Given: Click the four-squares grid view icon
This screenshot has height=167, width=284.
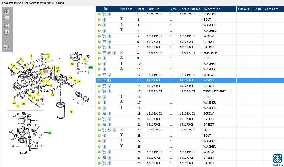Looking at the screenshot, I should (7, 26).
